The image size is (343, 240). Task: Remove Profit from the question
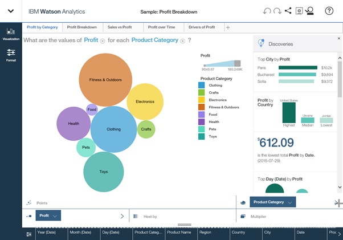pyautogui.click(x=103, y=40)
